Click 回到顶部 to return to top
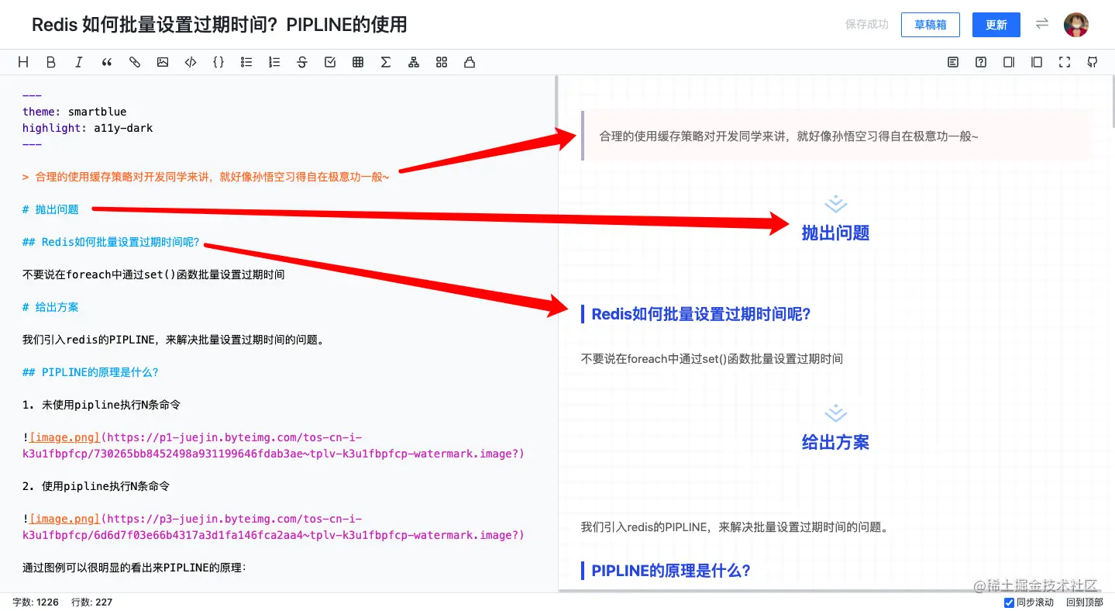 coord(1085,602)
